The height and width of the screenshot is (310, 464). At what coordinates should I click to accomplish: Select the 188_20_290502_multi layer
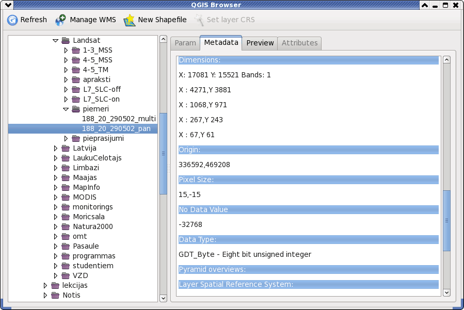119,119
